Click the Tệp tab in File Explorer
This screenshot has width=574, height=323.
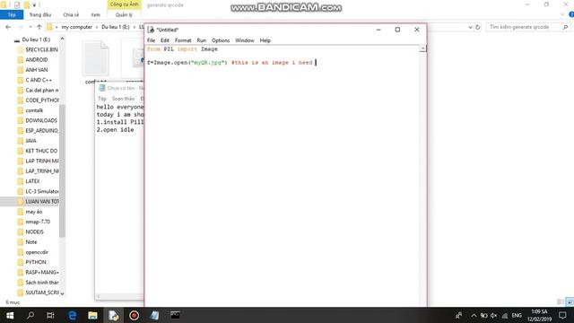[12, 14]
